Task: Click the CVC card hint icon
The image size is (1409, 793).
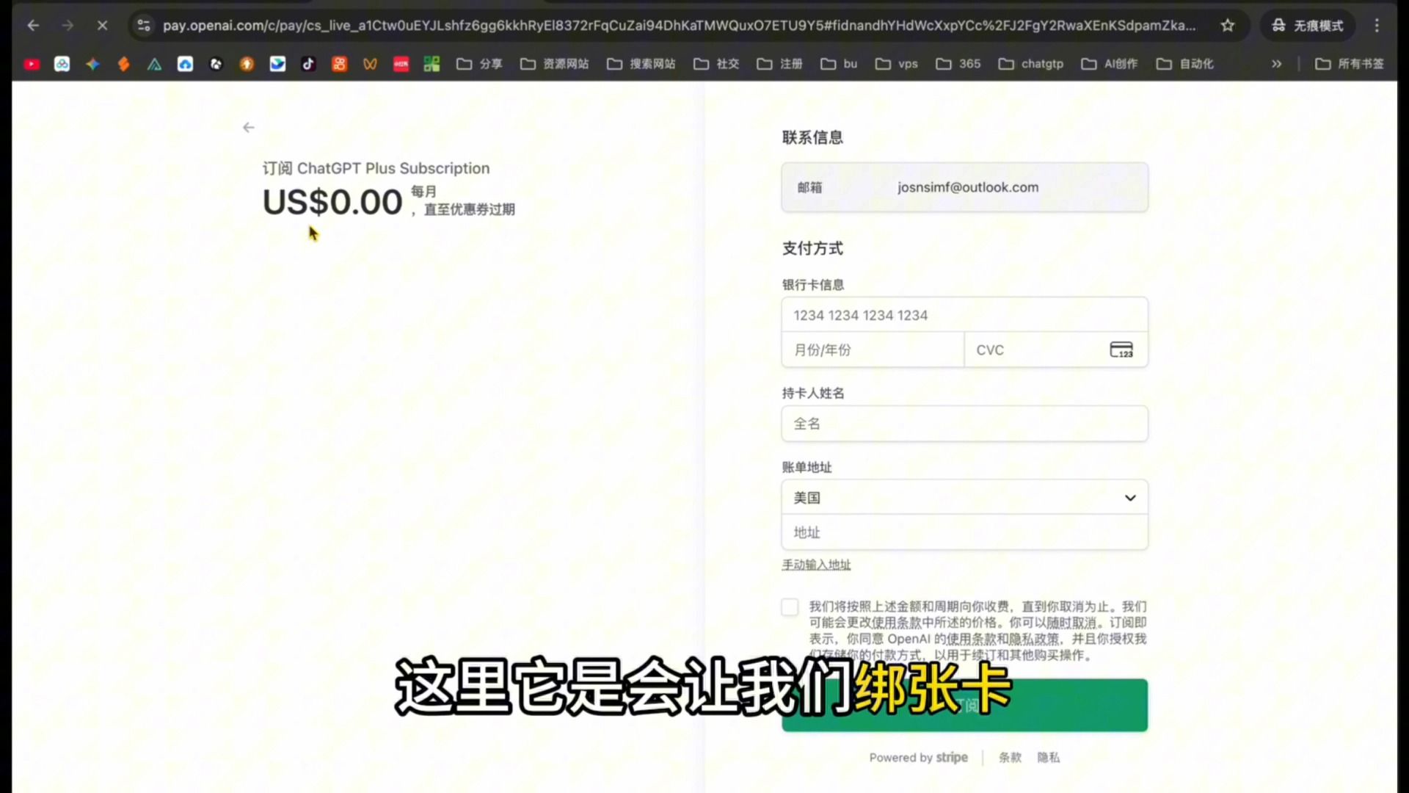Action: tap(1121, 350)
